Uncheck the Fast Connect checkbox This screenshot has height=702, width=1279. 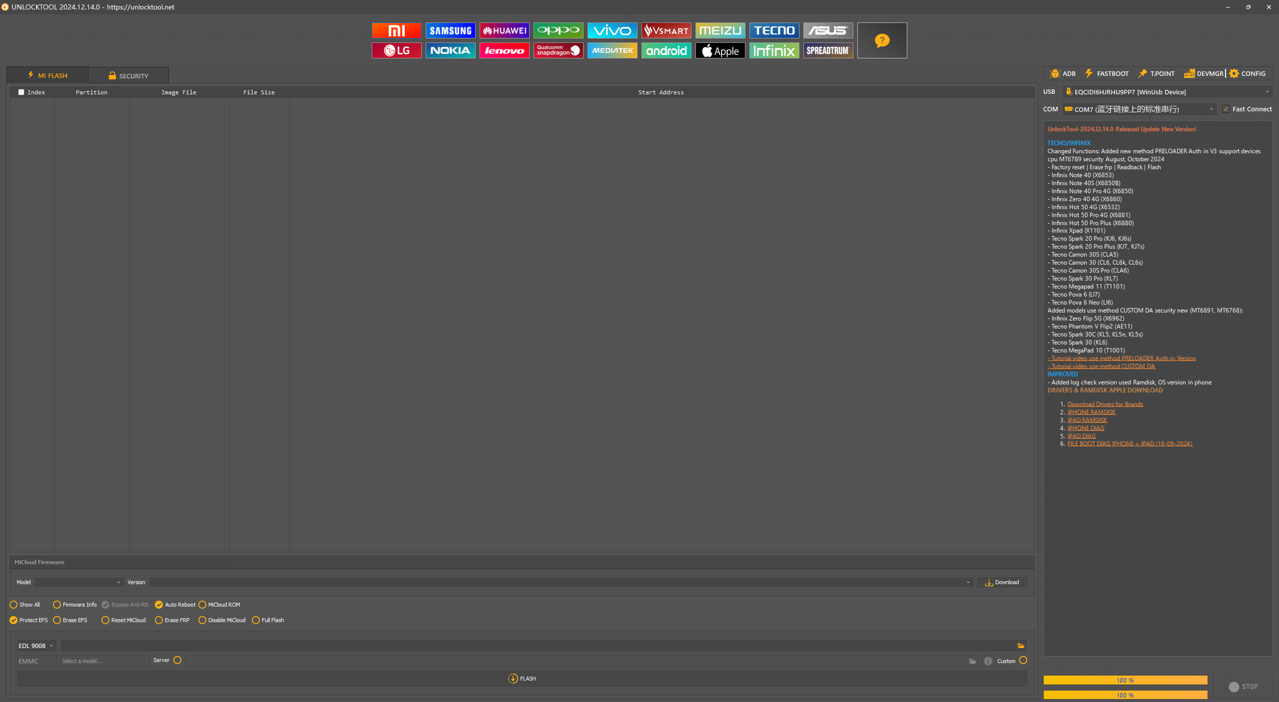click(1226, 109)
